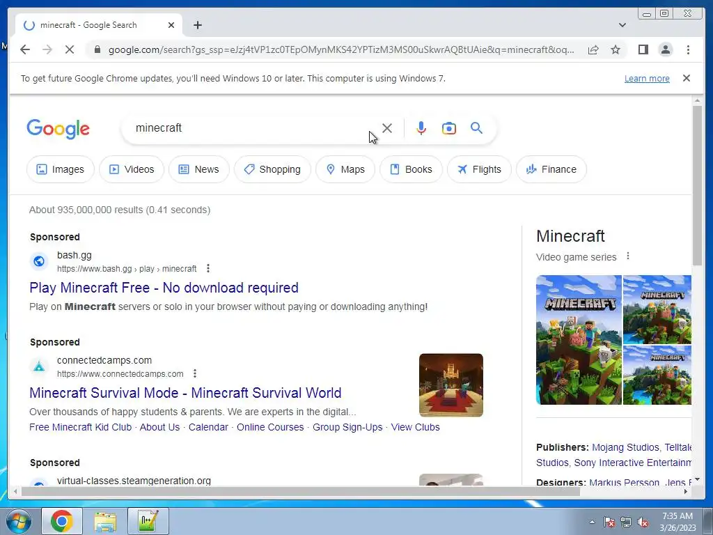Search by image with camera icon
Viewport: 713px width, 535px height.
click(x=449, y=128)
